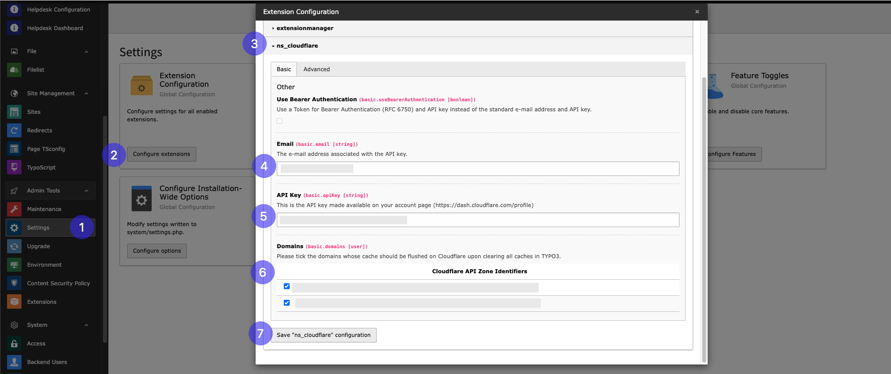891x374 pixels.
Task: Open the Environment module icon
Action: click(14, 265)
